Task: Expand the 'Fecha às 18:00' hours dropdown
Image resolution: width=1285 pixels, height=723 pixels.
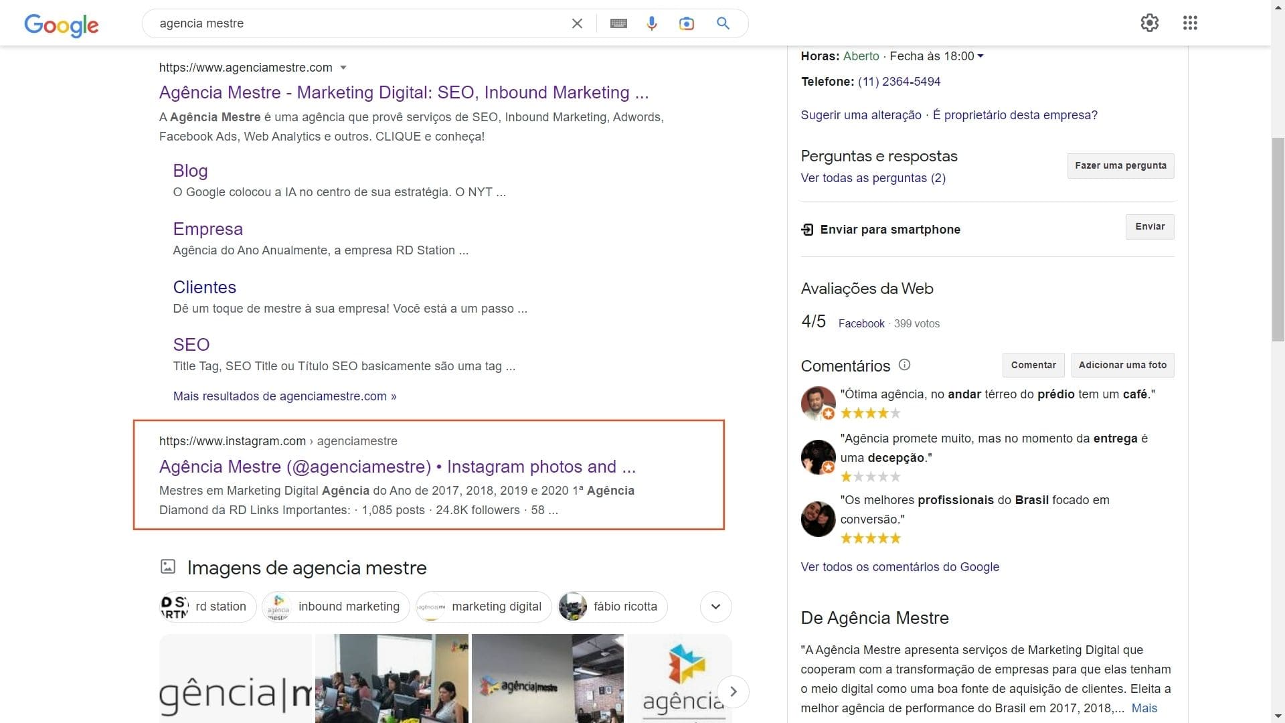Action: tap(979, 56)
